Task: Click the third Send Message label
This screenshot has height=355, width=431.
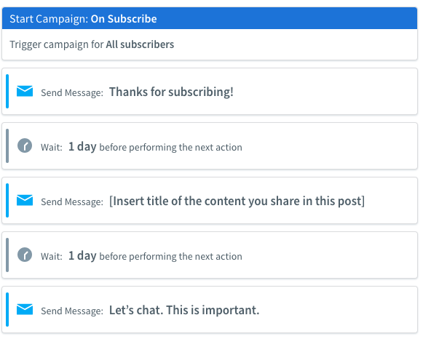Action: click(x=72, y=311)
